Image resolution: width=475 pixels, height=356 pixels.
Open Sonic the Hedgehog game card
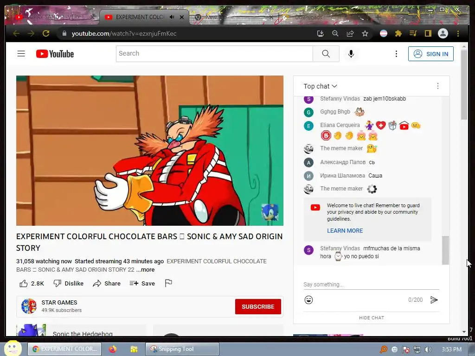pyautogui.click(x=81, y=330)
